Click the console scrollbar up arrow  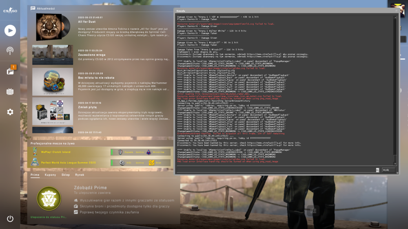[395, 18]
